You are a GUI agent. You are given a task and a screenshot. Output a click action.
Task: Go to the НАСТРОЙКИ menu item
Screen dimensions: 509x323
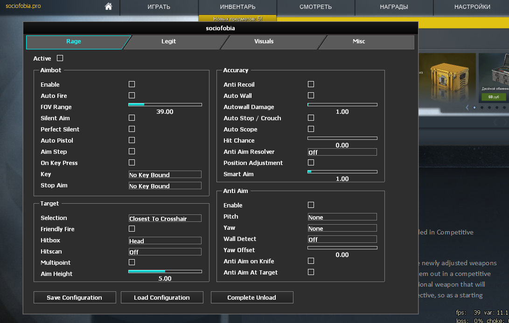coord(472,7)
